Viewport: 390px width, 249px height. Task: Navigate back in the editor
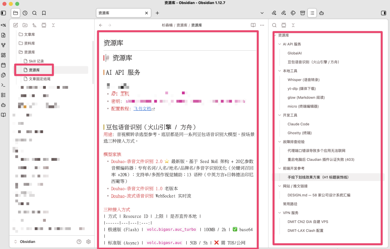coord(100,25)
